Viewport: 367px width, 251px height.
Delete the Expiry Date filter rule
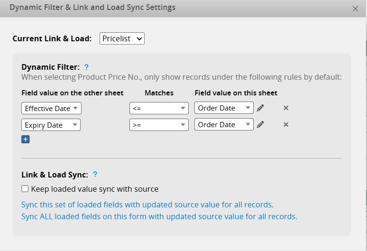(286, 125)
